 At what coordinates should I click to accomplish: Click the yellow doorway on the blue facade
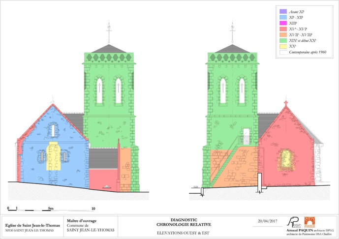(x=53, y=156)
